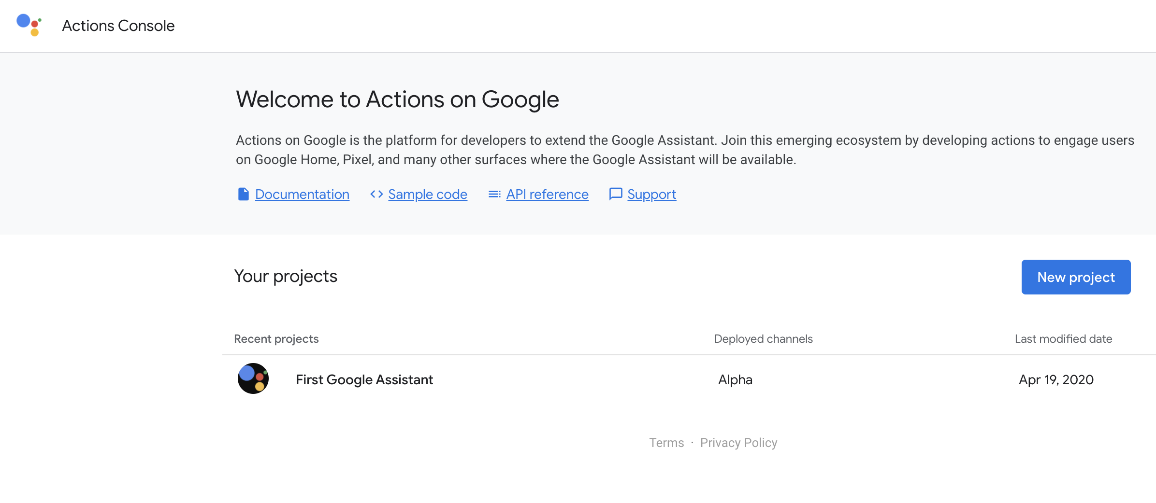
Task: Create a New project
Action: coord(1076,277)
